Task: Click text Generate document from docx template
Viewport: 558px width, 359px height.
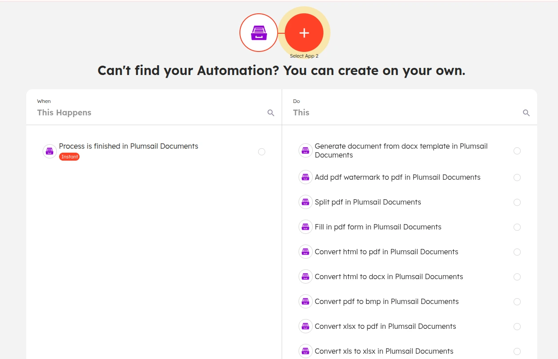Action: coord(401,150)
